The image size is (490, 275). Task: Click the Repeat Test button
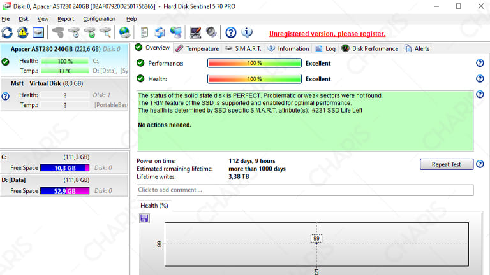click(x=446, y=164)
